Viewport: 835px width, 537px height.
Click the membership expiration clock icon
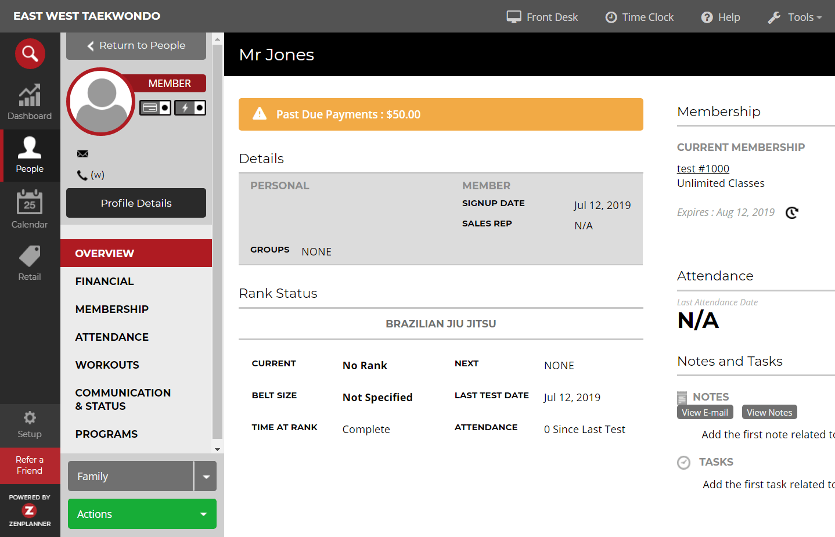click(792, 212)
